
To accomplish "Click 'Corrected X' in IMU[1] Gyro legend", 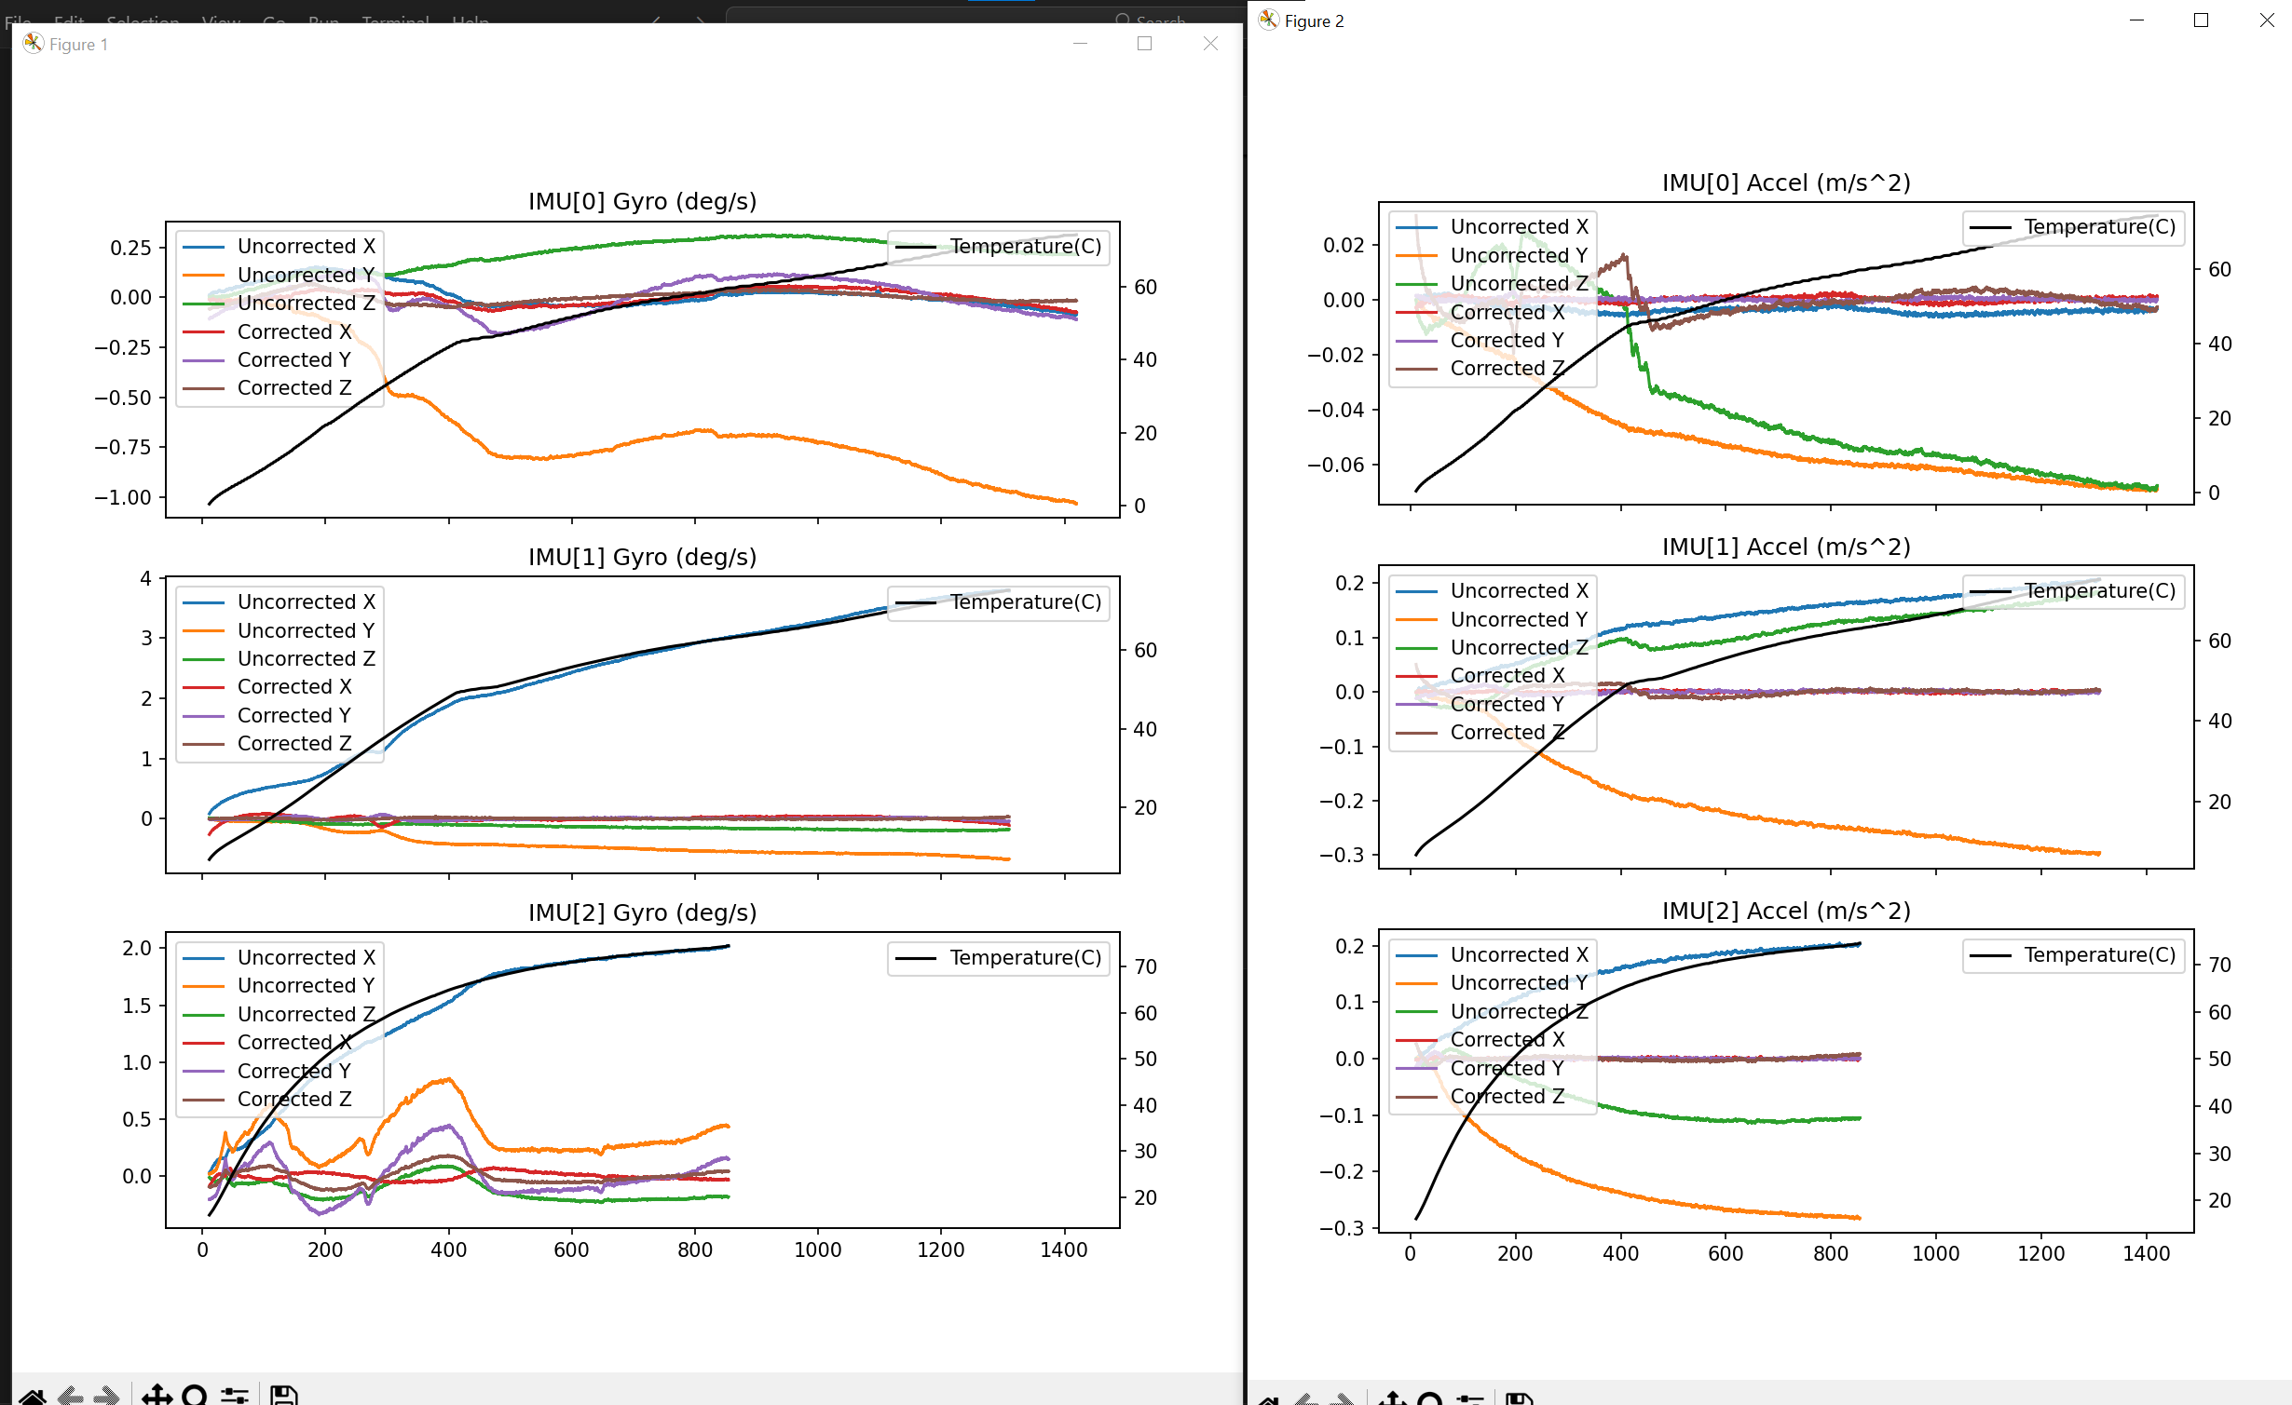I will (294, 687).
